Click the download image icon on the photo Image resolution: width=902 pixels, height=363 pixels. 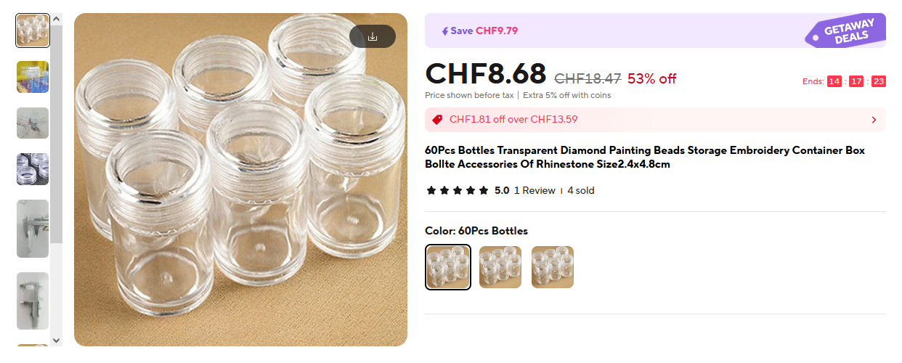click(373, 36)
